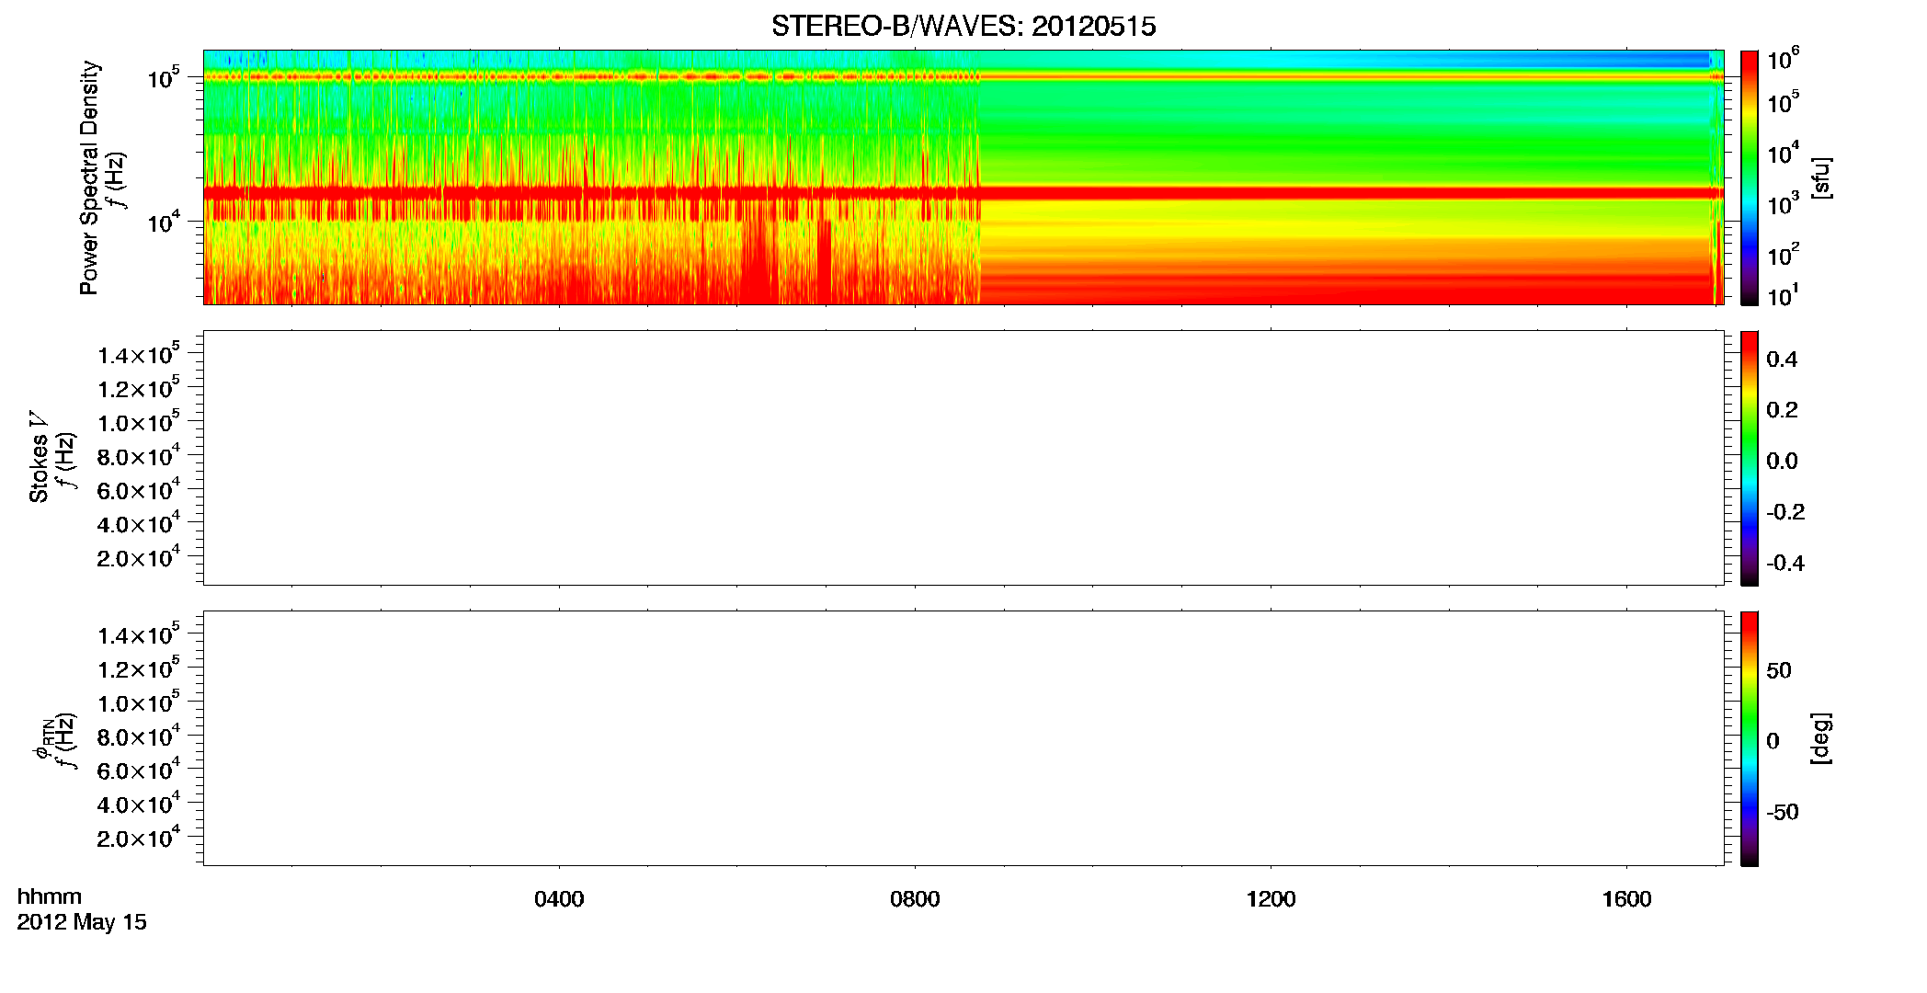Click the -0.4 tick on Stokes colorbar

pos(1785,564)
